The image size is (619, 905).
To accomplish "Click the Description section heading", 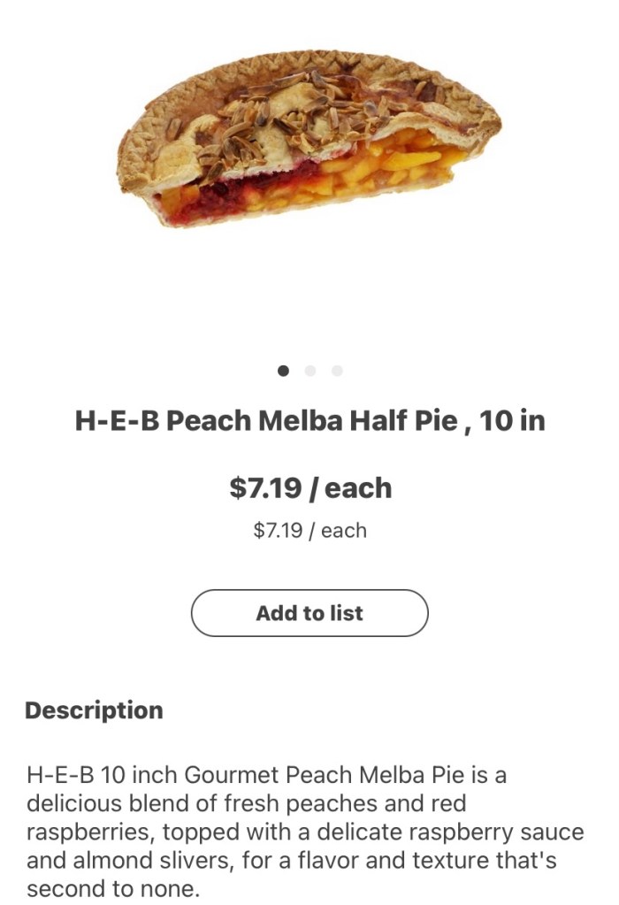I will (94, 710).
